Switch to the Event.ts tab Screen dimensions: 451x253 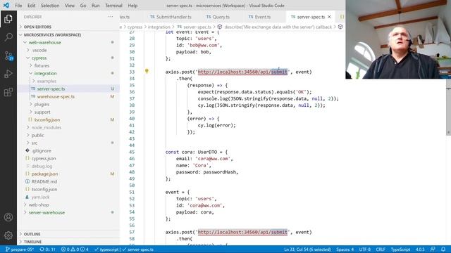coord(260,17)
